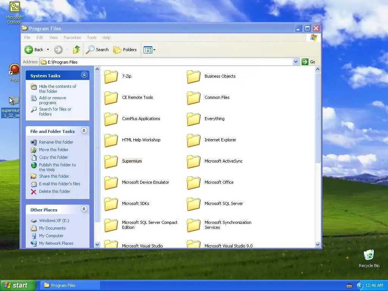388x291 pixels.
Task: Click the task pane scroll down arrow
Action: [97, 244]
